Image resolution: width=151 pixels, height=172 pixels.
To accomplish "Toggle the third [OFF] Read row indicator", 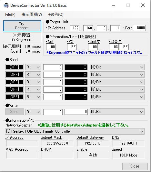I will tap(15, 82).
